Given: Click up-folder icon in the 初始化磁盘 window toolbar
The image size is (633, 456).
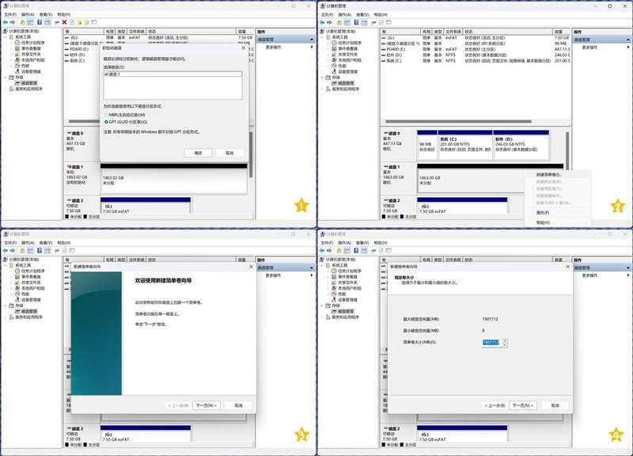Looking at the screenshot, I should 23,22.
